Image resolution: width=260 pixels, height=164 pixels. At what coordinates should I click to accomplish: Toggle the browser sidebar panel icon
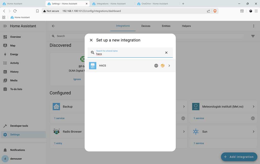(242, 11)
